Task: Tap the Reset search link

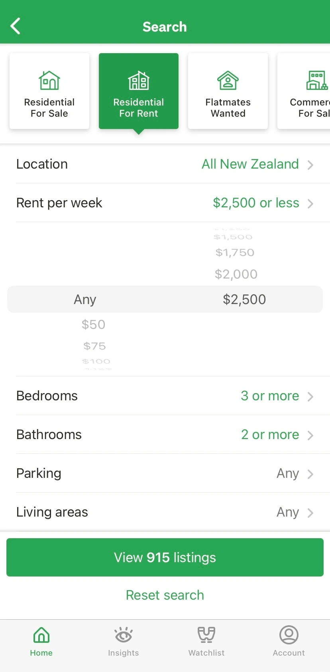Action: 165,595
